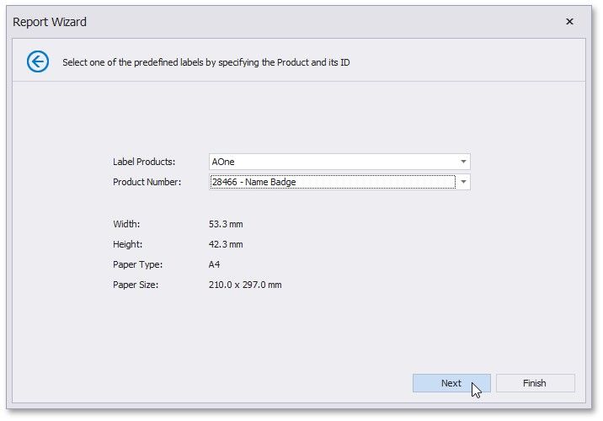Expand the Label Products dropdown arrow
Screen dimensions: 603x421
[x=463, y=162]
